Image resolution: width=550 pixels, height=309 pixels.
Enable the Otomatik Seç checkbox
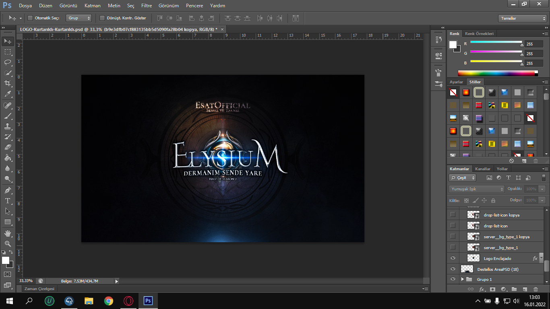click(x=30, y=18)
